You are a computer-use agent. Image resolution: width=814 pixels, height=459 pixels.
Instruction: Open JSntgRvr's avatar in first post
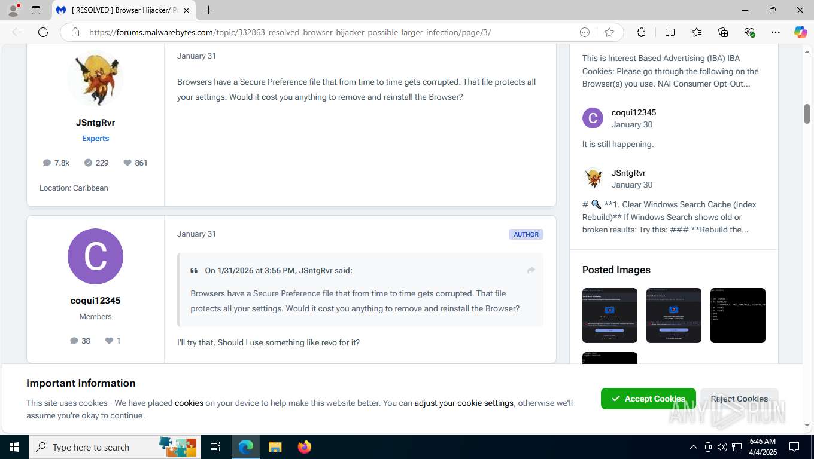95,78
